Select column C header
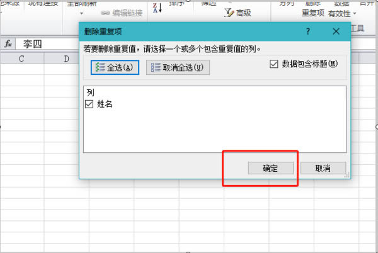This screenshot has height=253, width=378. (21, 59)
